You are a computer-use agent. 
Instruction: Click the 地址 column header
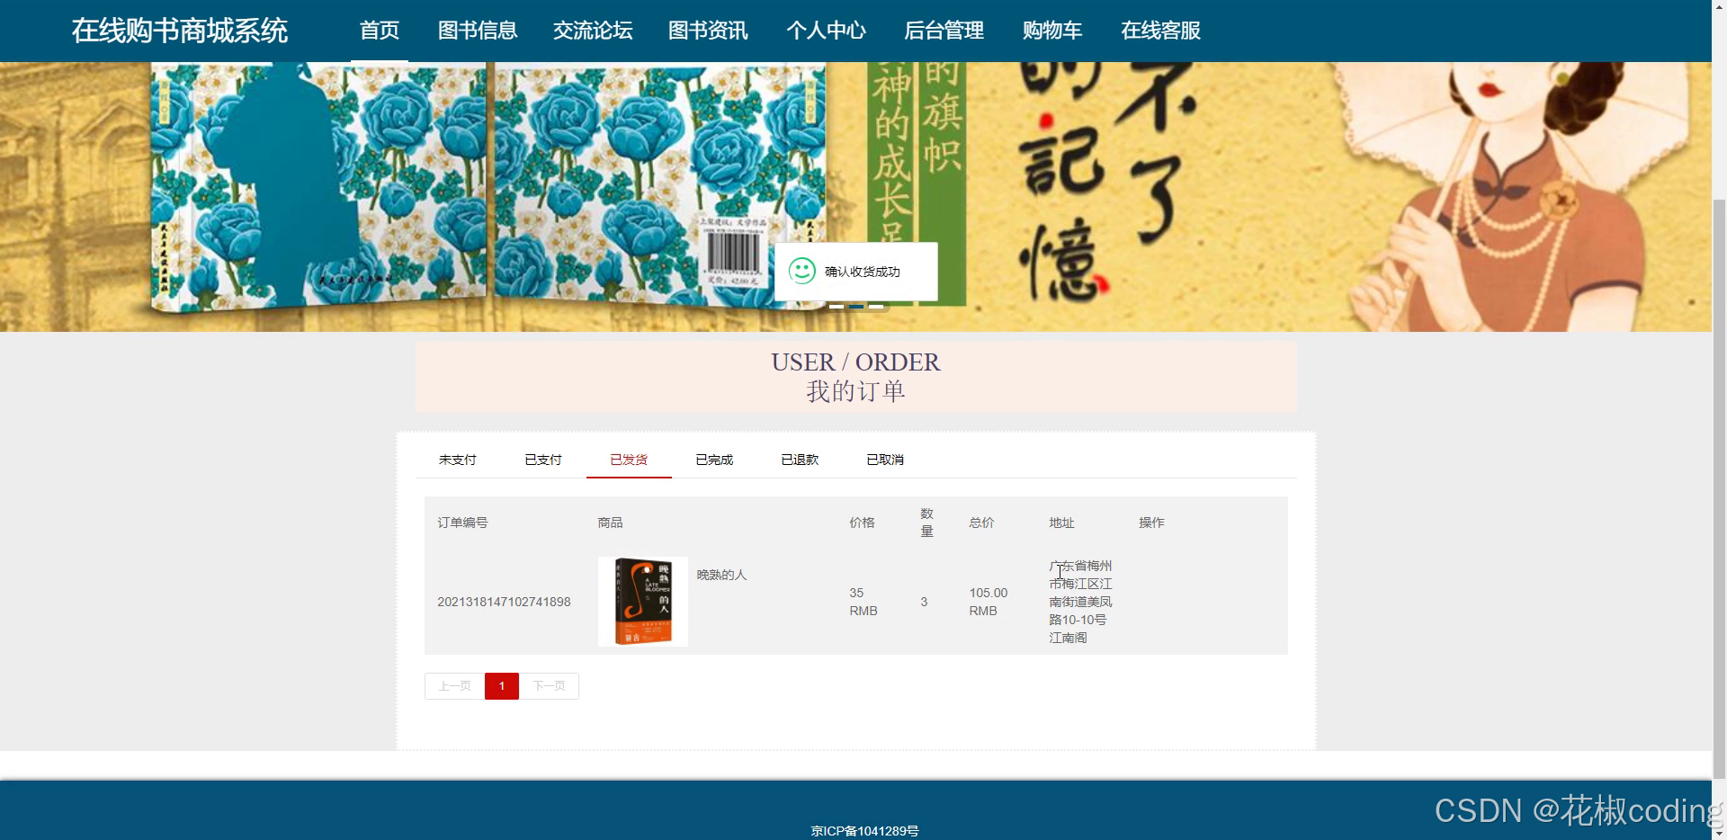point(1061,523)
